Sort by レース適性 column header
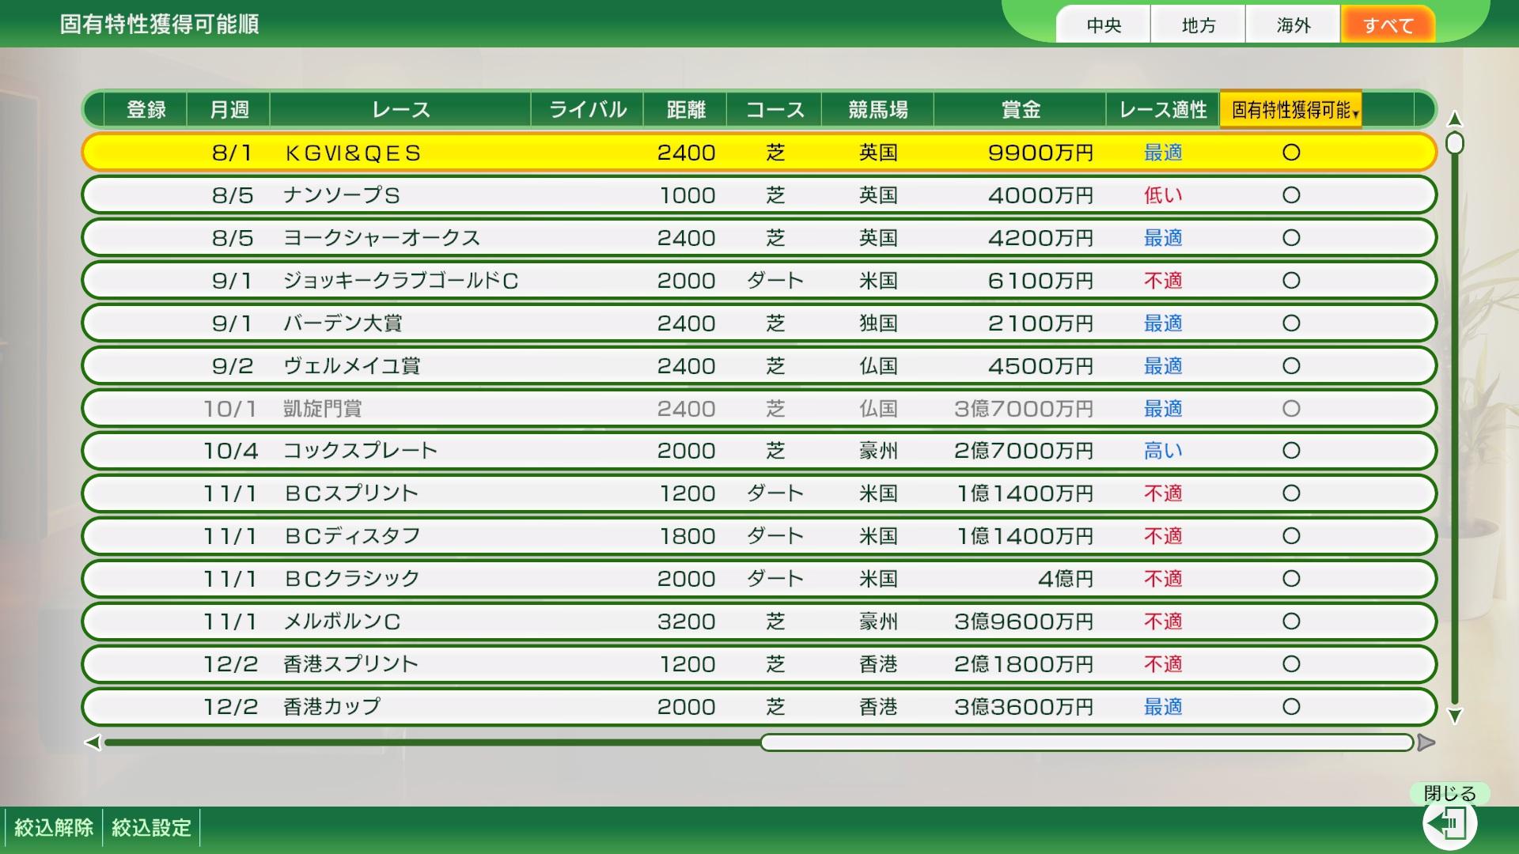Viewport: 1519px width, 854px height. pos(1162,110)
